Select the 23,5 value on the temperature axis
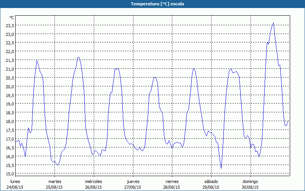The width and height of the screenshot is (305, 191). click(x=10, y=25)
